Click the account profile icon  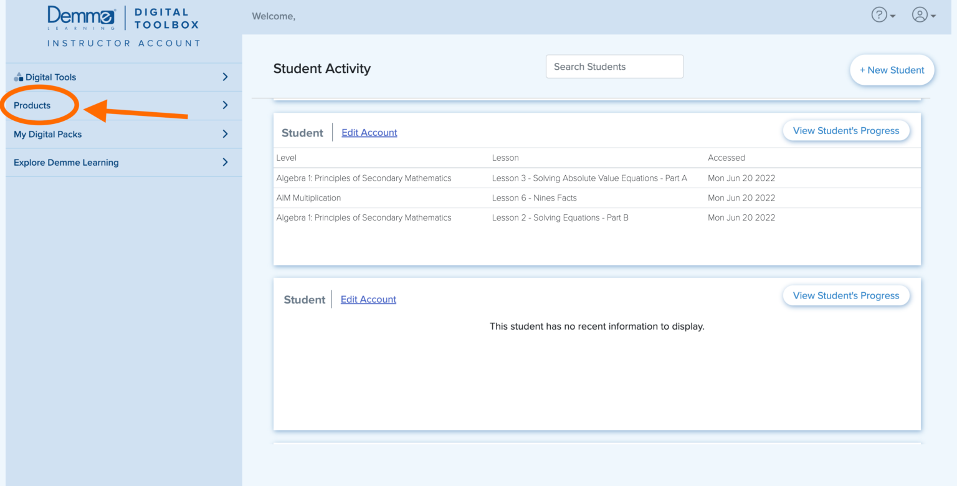coord(920,15)
